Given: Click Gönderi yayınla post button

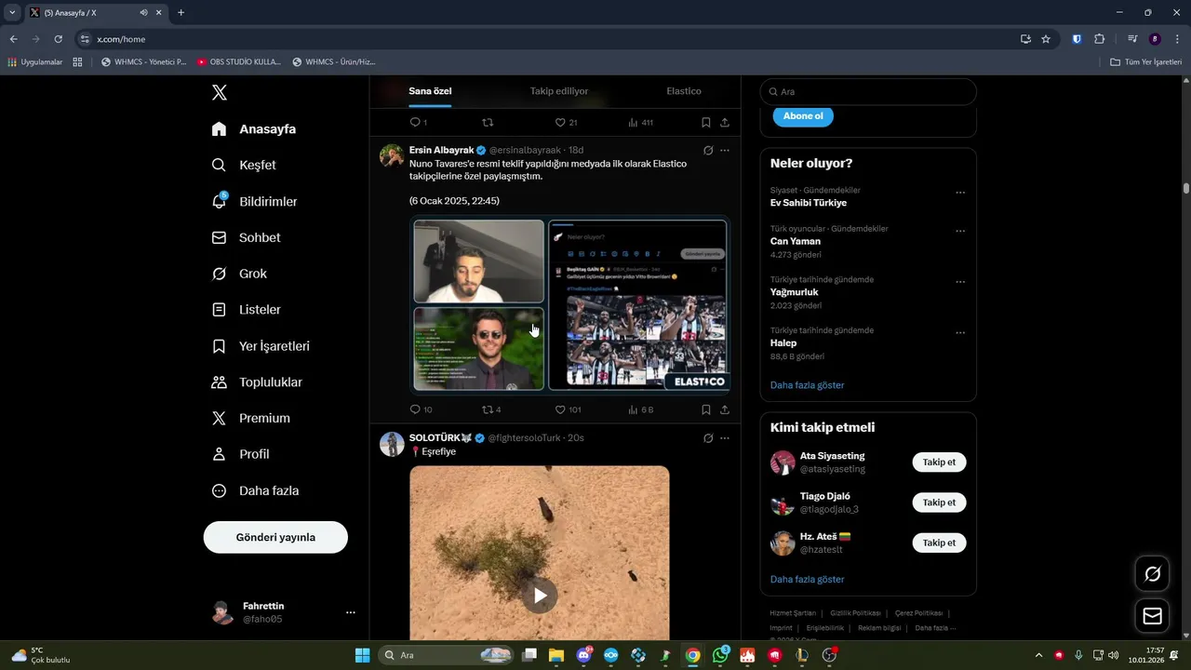Looking at the screenshot, I should [275, 537].
